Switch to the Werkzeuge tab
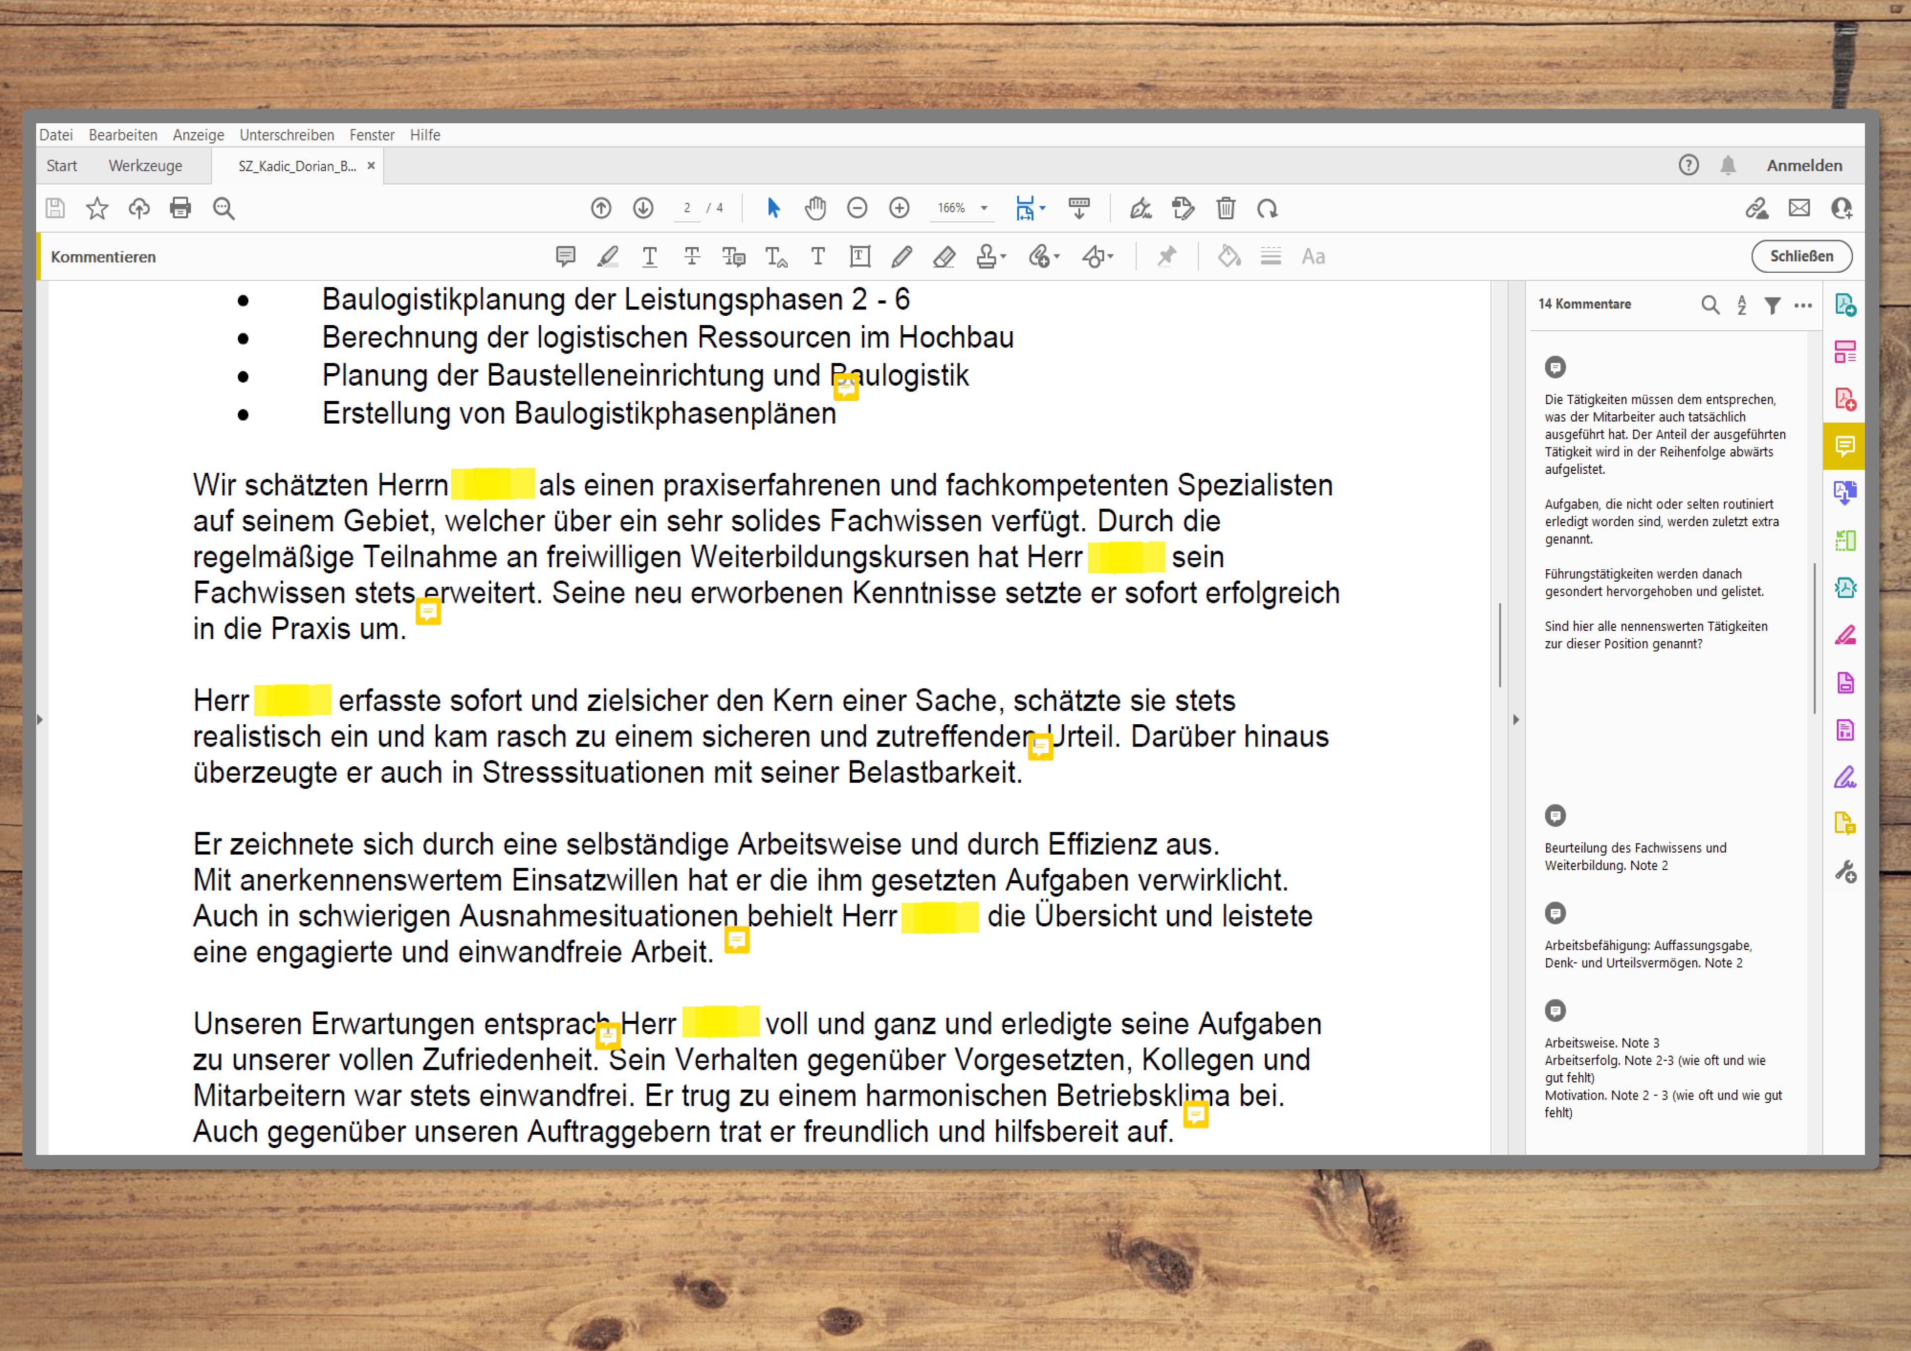The height and width of the screenshot is (1351, 1911). tap(145, 165)
